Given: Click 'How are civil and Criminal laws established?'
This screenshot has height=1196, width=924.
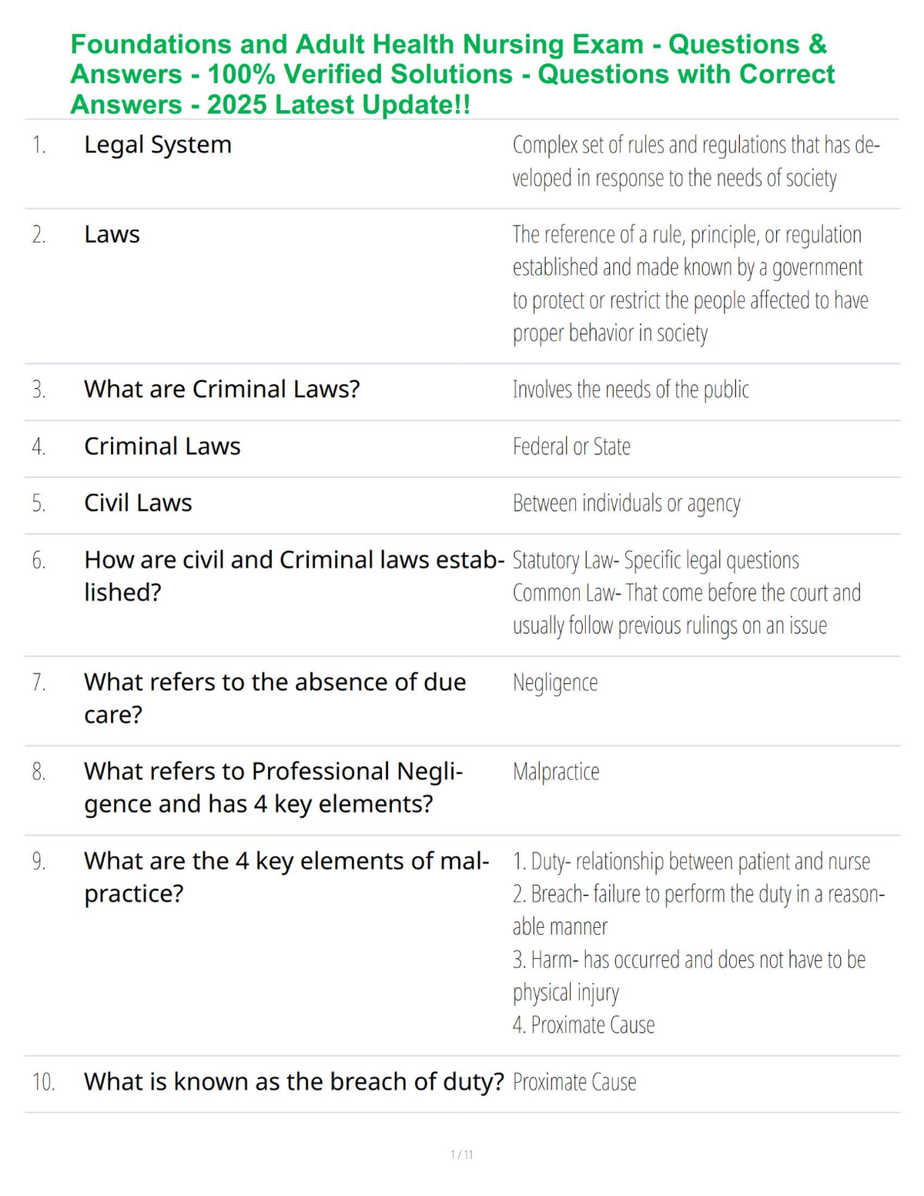Looking at the screenshot, I should click(x=294, y=576).
